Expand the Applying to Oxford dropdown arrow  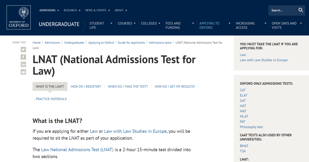click(x=229, y=23)
